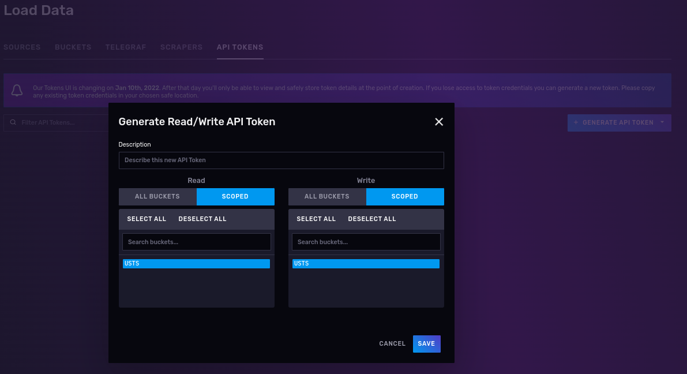Click the notification bell icon
The image size is (687, 374).
coord(17,91)
